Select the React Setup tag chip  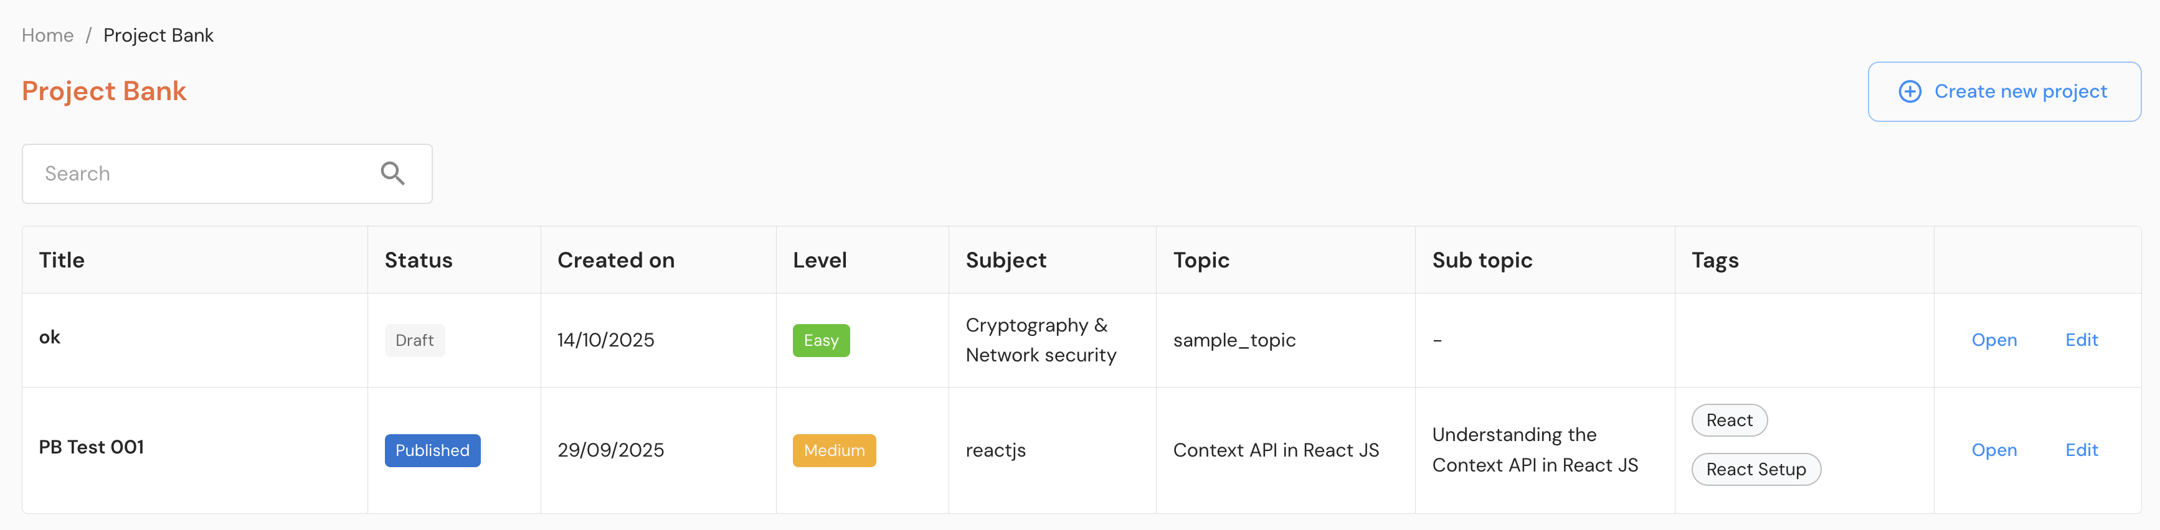[x=1755, y=470]
